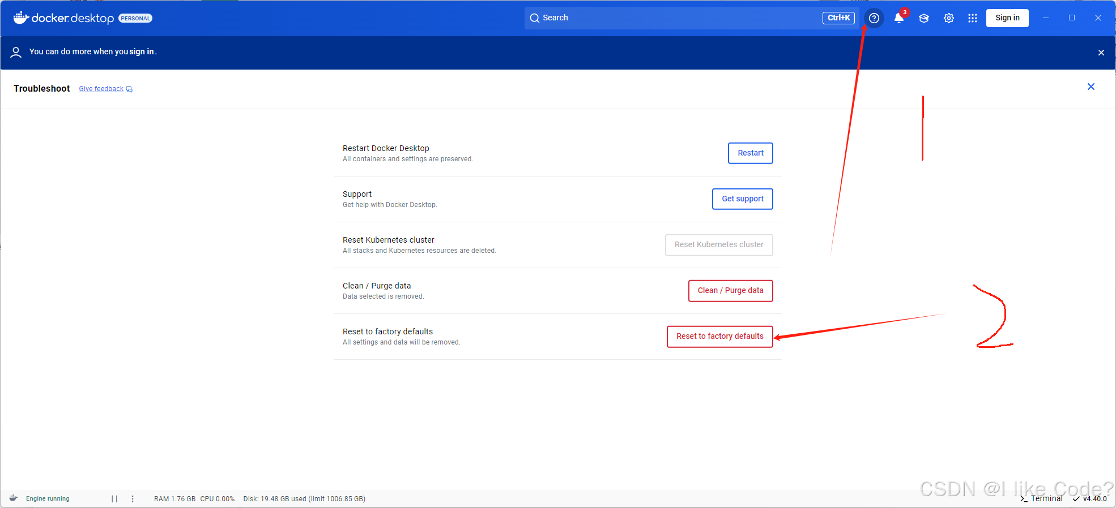Viewport: 1116px width, 508px height.
Task: Pause the Docker engine
Action: pos(114,499)
